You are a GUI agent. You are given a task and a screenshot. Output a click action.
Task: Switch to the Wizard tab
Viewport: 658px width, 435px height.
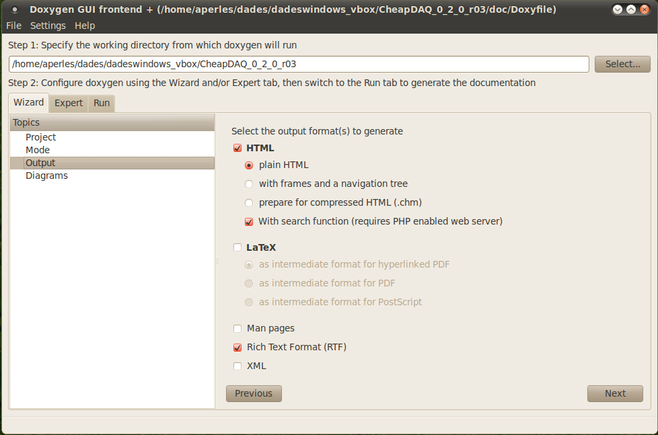point(28,103)
